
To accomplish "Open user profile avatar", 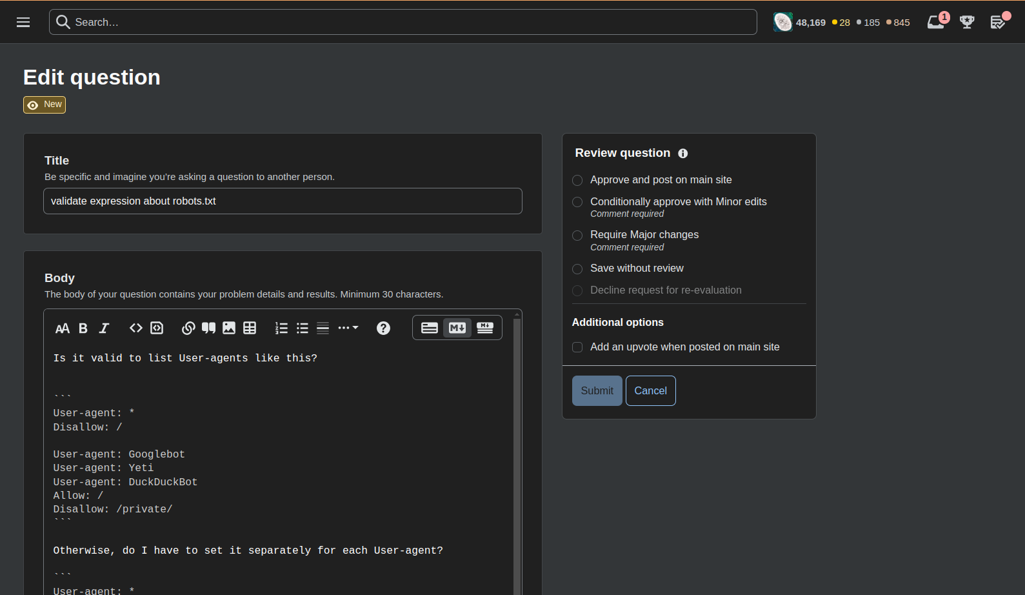I will point(782,22).
